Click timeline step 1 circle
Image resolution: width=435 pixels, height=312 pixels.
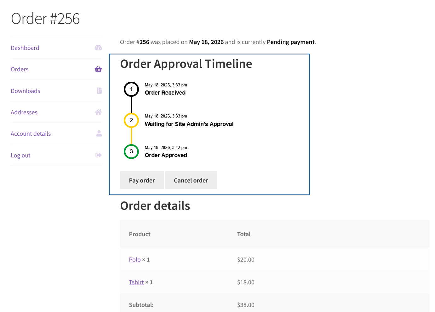(x=131, y=89)
